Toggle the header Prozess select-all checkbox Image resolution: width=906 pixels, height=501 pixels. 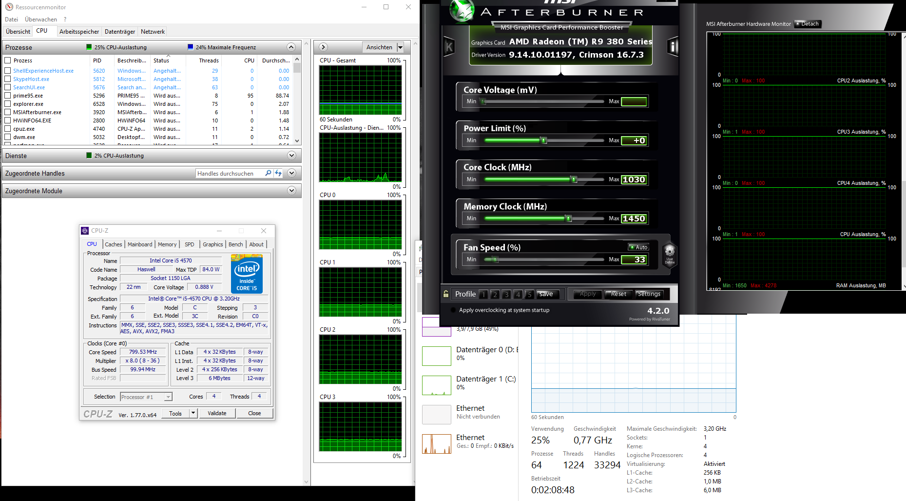(7, 60)
